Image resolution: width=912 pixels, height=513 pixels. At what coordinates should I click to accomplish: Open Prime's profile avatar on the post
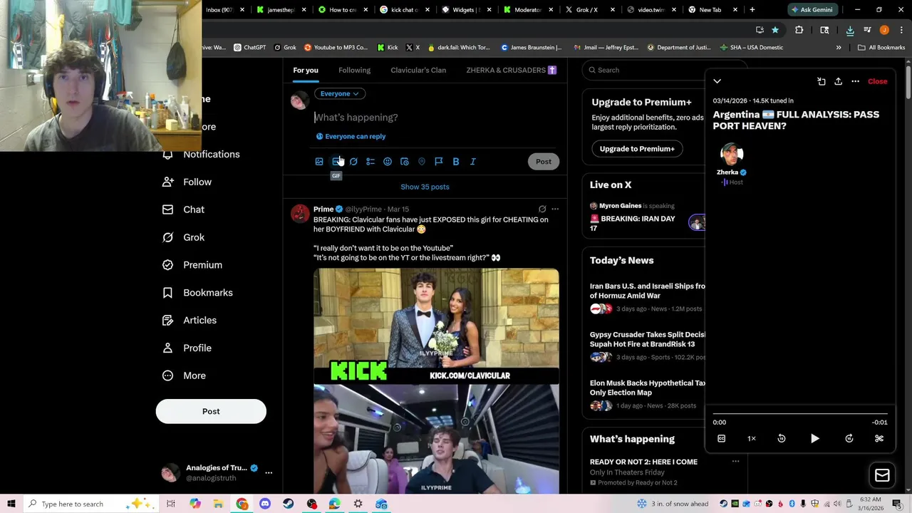(300, 214)
